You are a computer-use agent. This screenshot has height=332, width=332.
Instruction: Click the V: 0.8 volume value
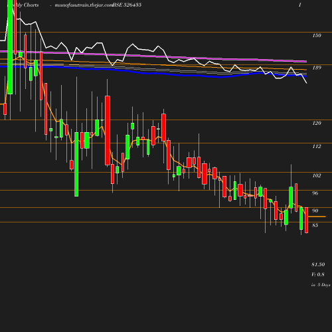coord(318,274)
